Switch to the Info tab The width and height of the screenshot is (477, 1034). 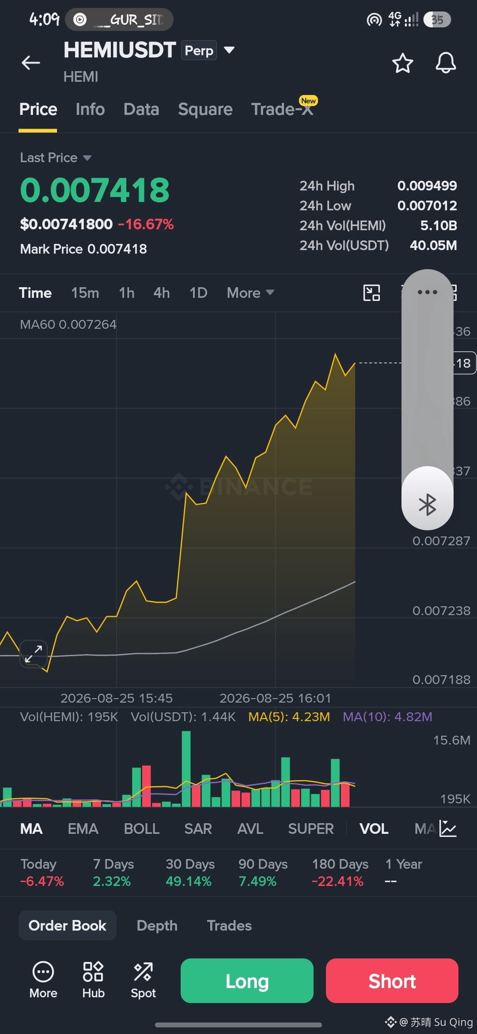pyautogui.click(x=90, y=109)
